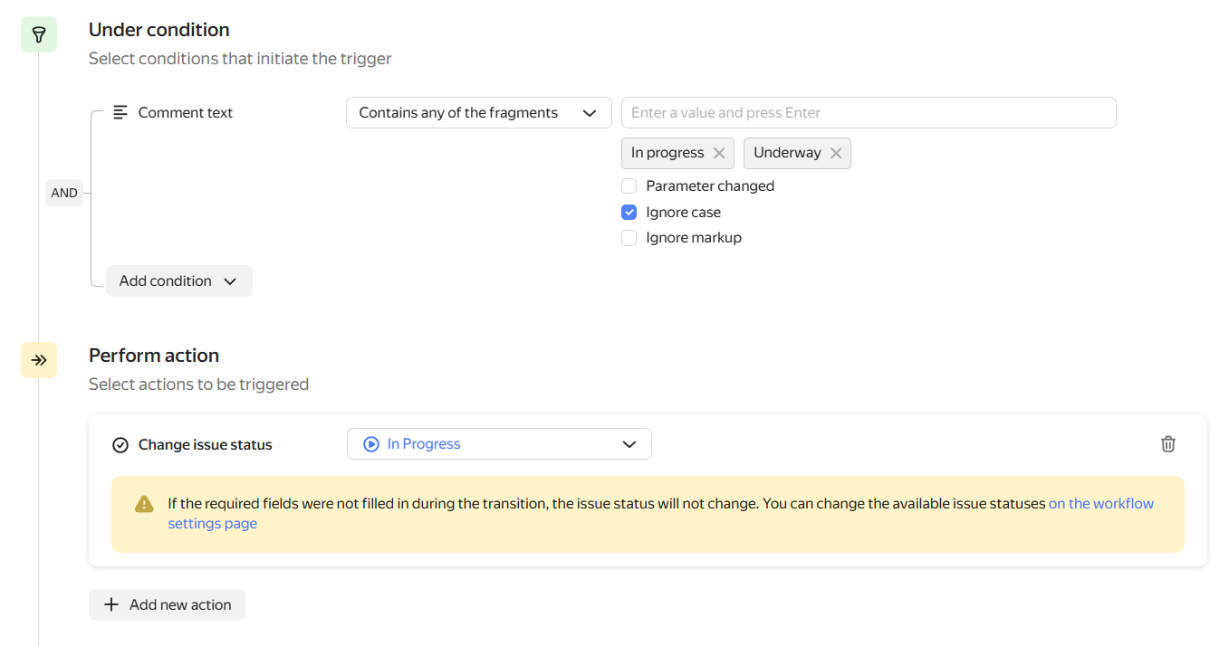Delete the Change issue status action
The width and height of the screenshot is (1229, 646).
click(x=1168, y=444)
